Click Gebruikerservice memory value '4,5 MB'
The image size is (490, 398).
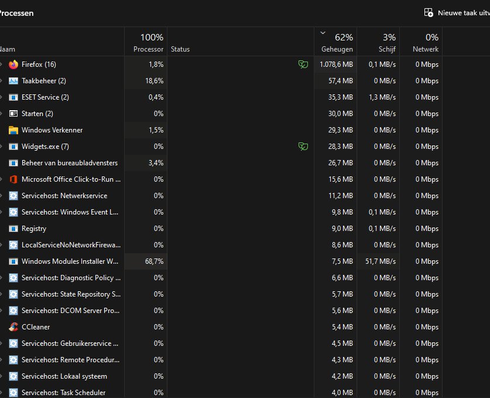coord(342,343)
